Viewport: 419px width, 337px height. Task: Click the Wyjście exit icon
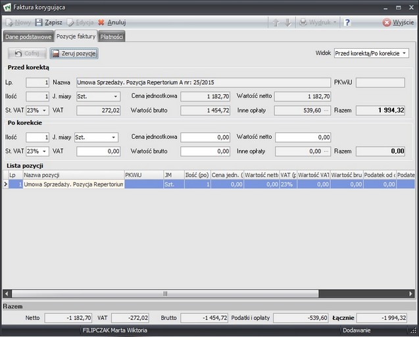point(387,22)
